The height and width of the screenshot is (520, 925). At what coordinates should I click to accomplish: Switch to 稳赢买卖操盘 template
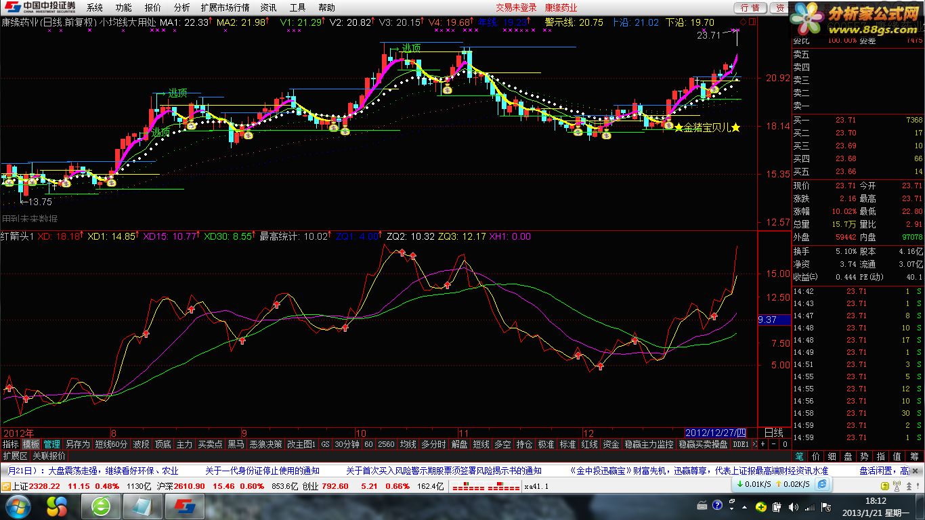(x=703, y=444)
